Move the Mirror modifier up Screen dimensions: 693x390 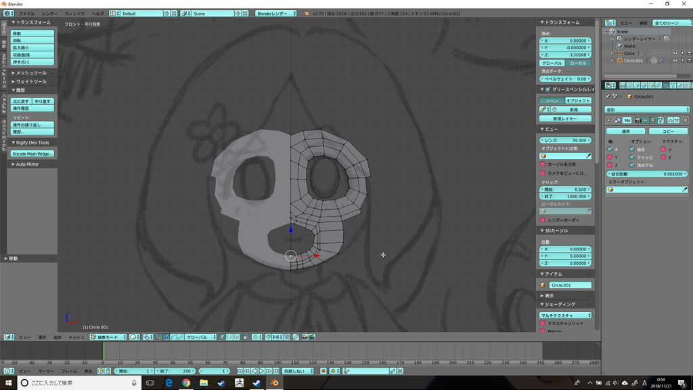(x=670, y=121)
